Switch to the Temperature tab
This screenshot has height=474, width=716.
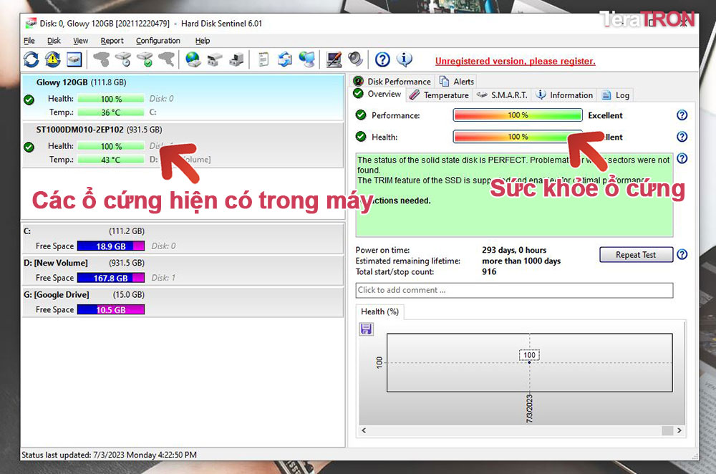pos(440,95)
